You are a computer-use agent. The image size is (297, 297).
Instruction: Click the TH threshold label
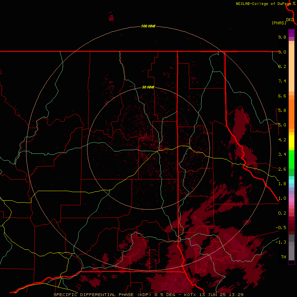pyautogui.click(x=283, y=257)
